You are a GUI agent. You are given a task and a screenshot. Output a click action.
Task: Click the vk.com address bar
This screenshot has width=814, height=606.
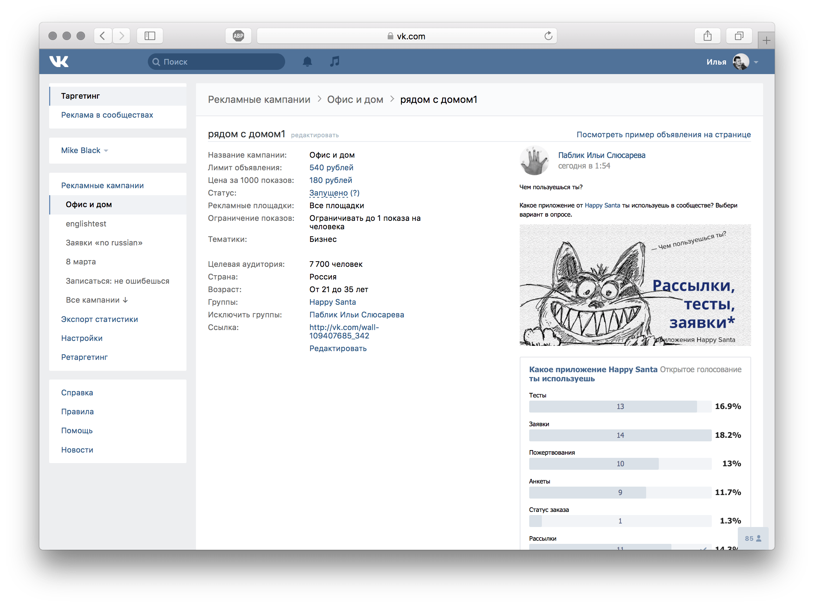pyautogui.click(x=407, y=36)
